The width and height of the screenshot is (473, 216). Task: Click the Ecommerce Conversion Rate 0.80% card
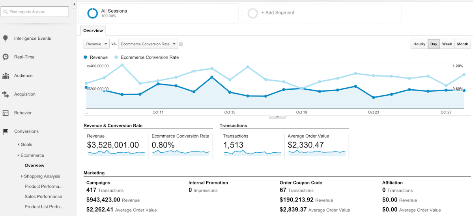180,146
